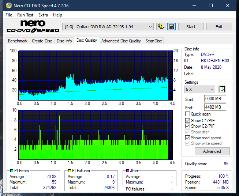This screenshot has width=239, height=196.
Task: Click the End position field 4482 MB
Action: (x=215, y=107)
